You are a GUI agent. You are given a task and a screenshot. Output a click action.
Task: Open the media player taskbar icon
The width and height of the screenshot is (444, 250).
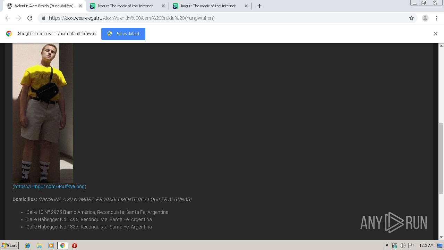point(51,245)
